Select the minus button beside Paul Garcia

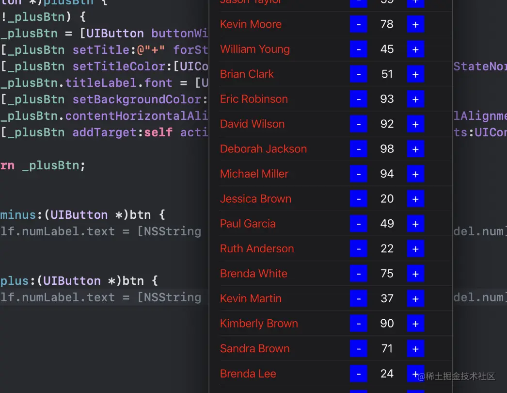(x=358, y=224)
